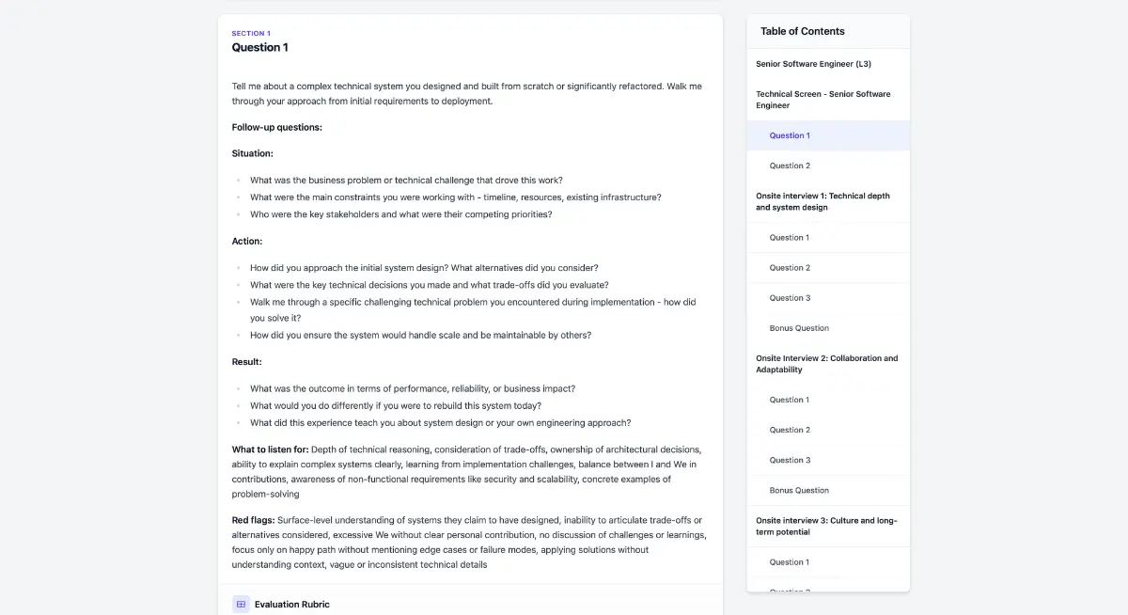
Task: Click the Table of Contents panel heading
Action: tap(802, 31)
